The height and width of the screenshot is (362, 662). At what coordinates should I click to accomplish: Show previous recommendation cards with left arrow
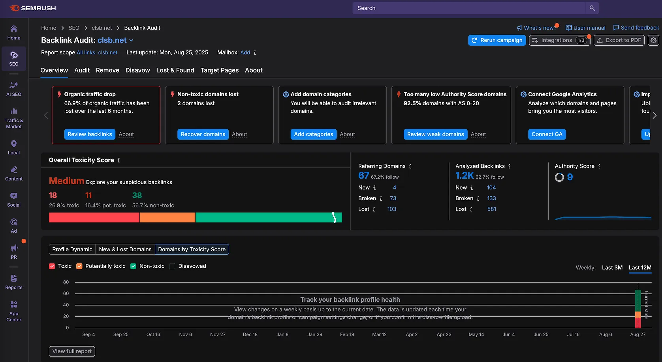coord(46,115)
